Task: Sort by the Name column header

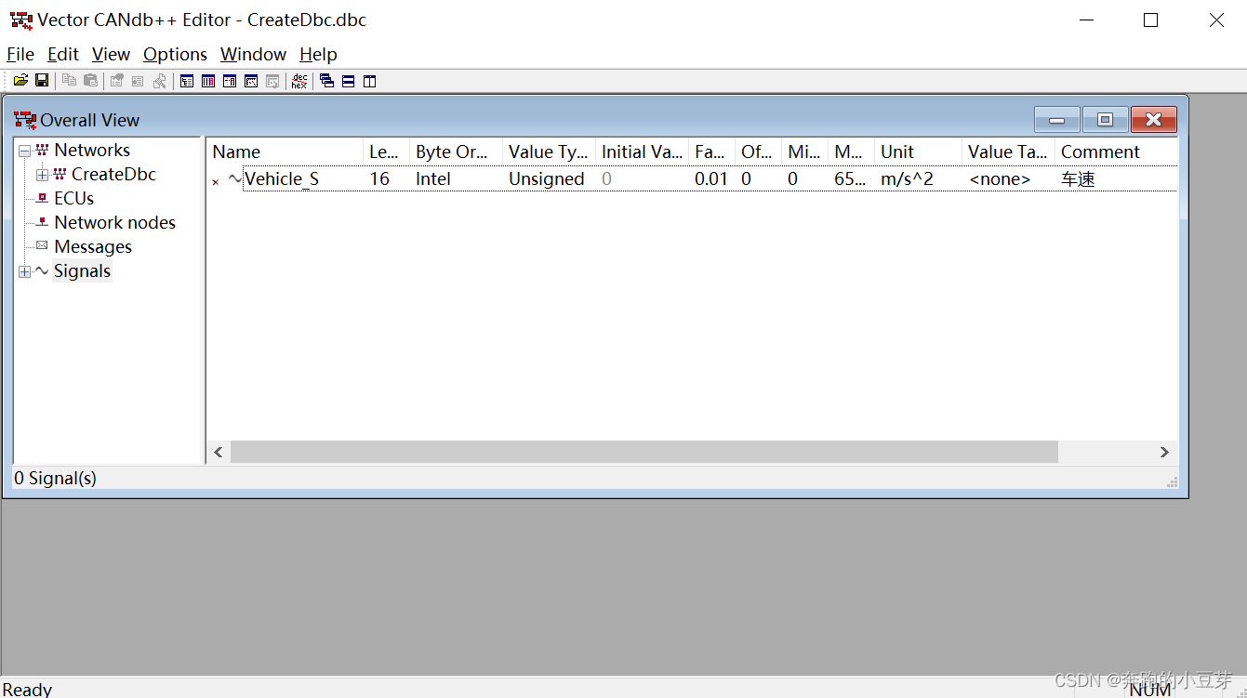Action: (285, 151)
